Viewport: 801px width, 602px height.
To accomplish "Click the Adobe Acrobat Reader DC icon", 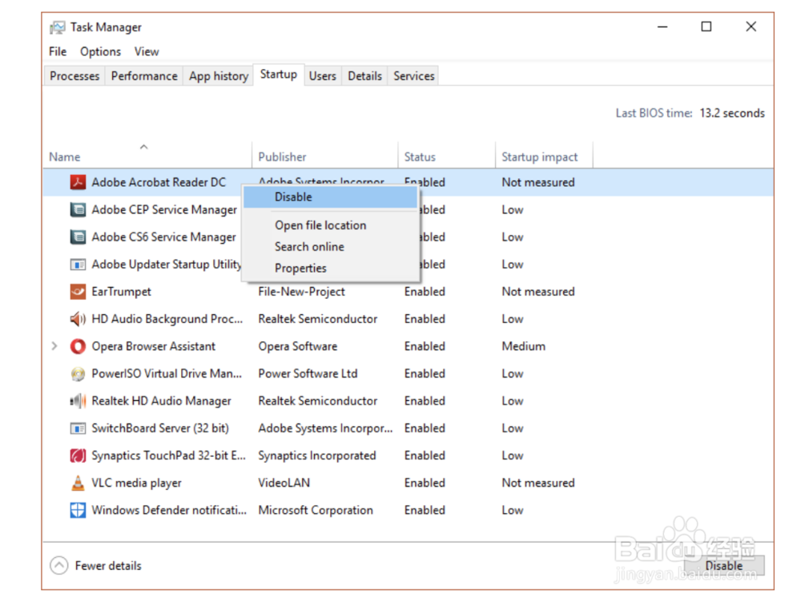I will tap(78, 182).
